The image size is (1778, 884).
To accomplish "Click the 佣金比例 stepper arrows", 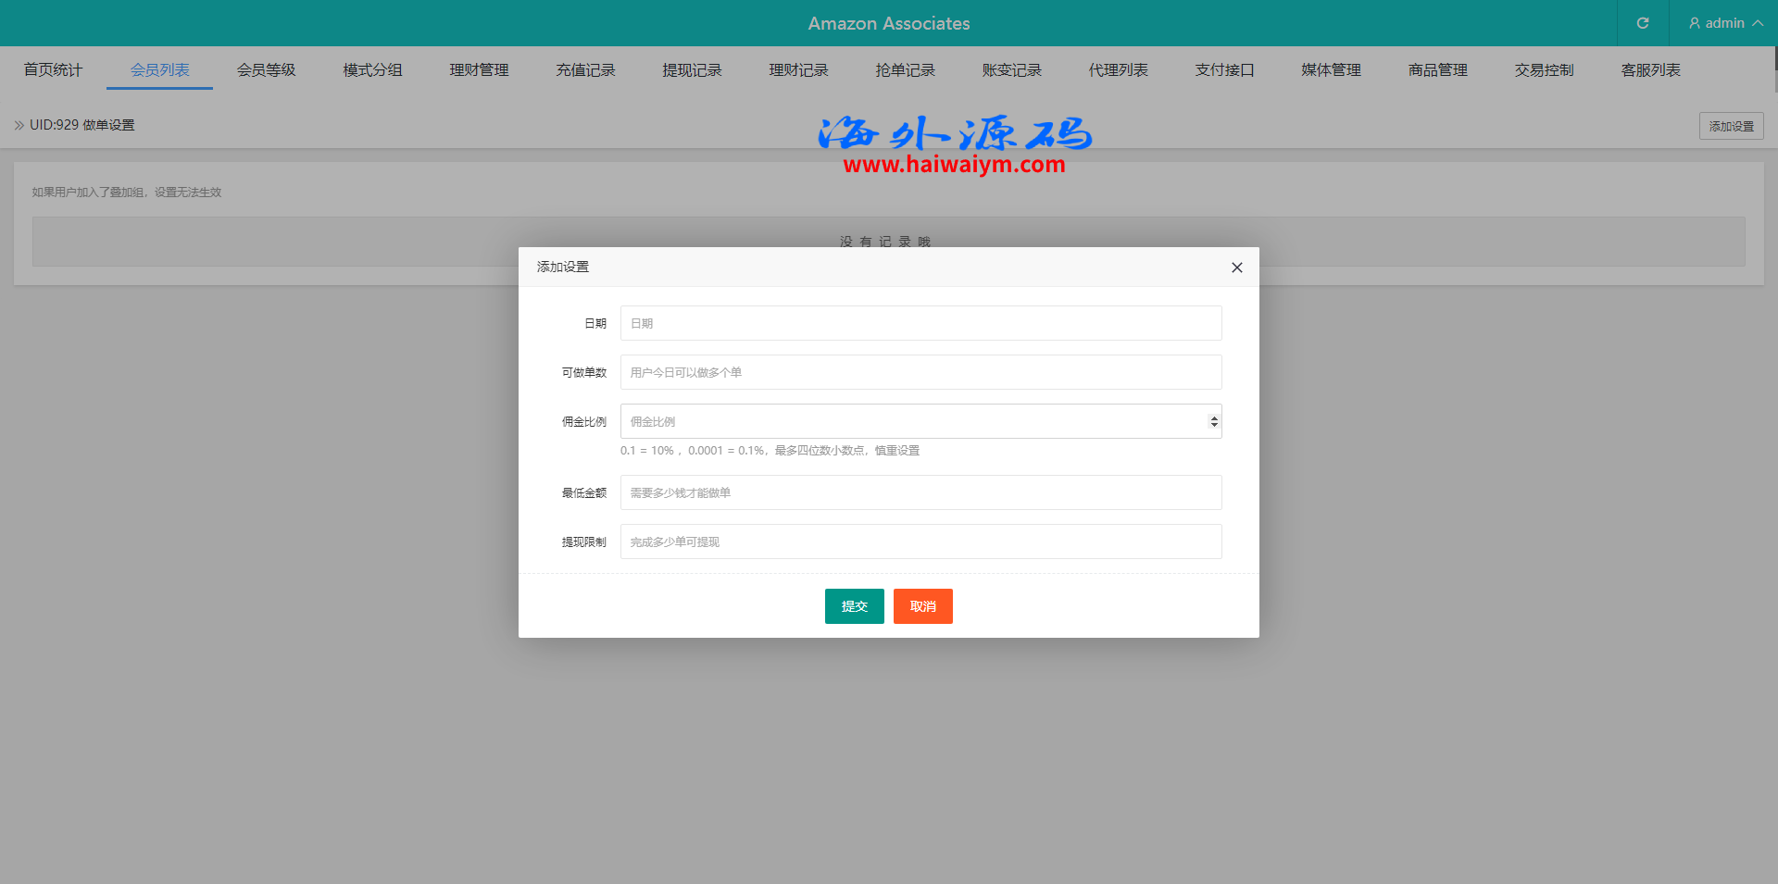I will click(1213, 422).
